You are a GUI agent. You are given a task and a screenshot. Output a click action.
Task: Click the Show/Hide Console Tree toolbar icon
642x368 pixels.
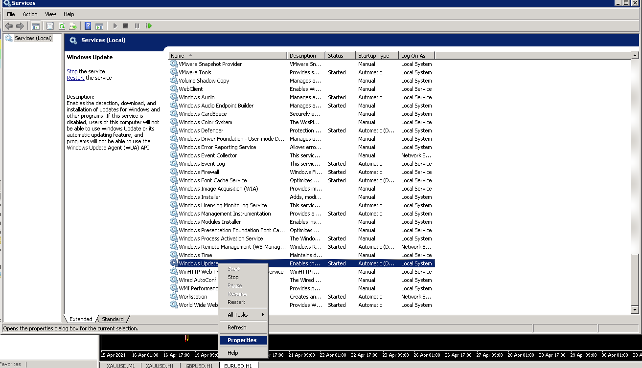tap(35, 26)
